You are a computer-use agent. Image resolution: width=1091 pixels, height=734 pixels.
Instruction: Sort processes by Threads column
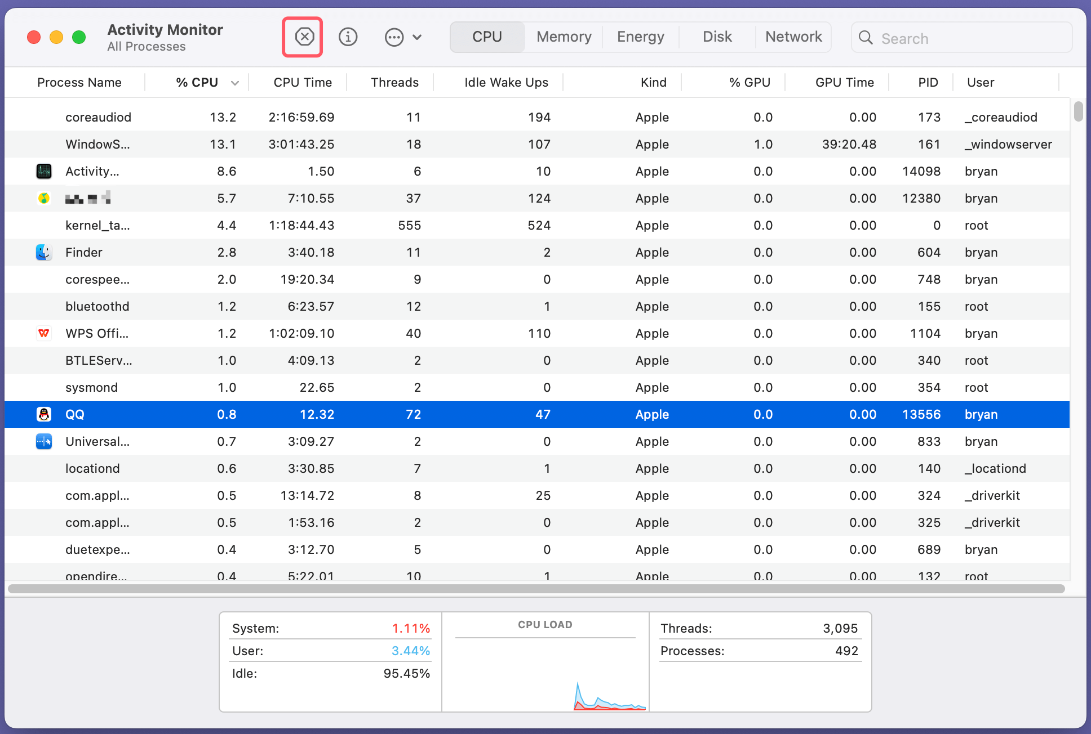394,82
